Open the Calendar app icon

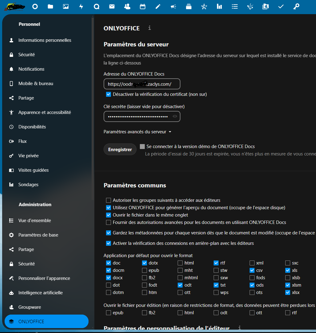[143, 6]
